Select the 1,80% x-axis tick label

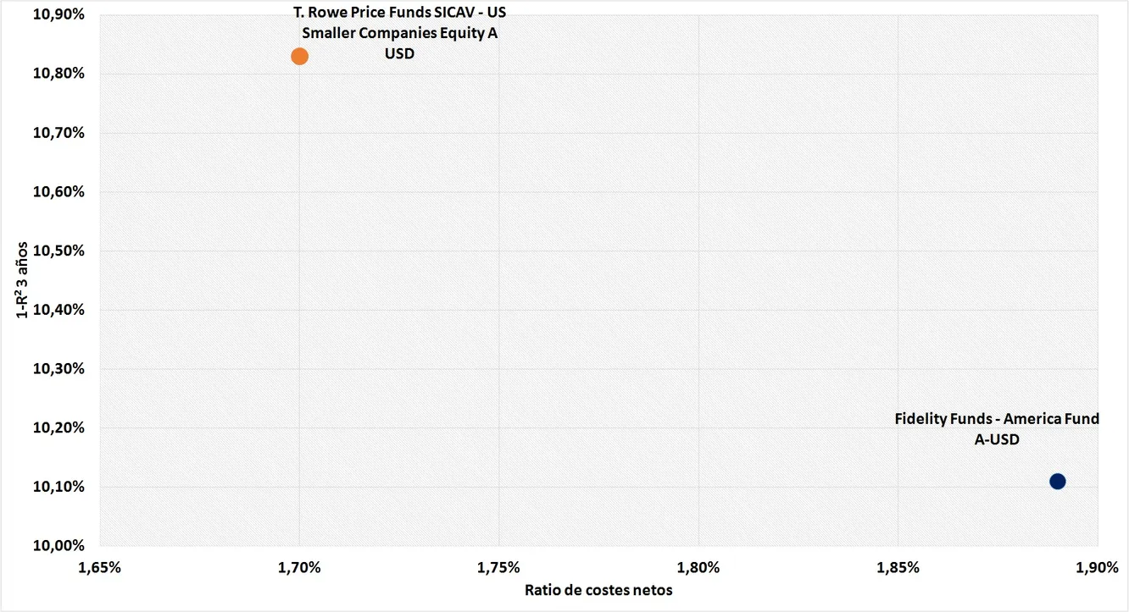tap(698, 566)
